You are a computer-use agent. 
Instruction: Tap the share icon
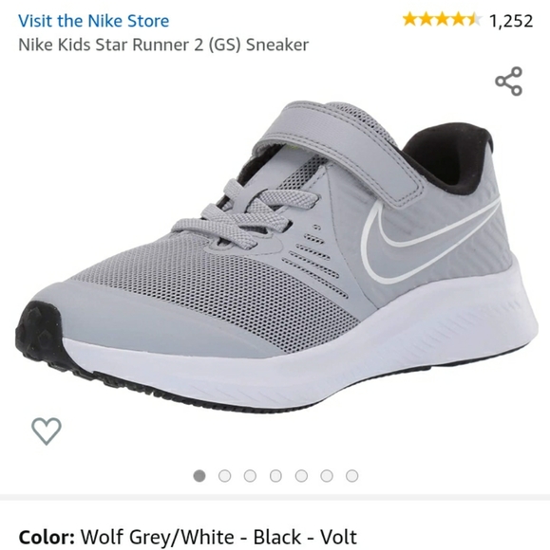[x=509, y=81]
